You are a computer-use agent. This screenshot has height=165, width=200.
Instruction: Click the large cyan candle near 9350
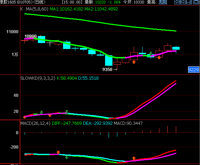click(x=109, y=60)
